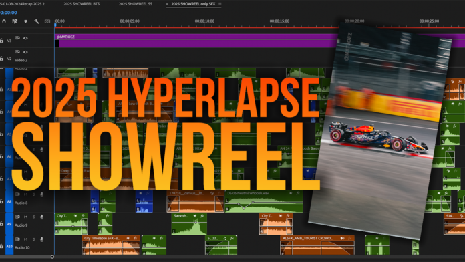This screenshot has width=465, height=262.
Task: Open panel menu of 2025 SHOWREEL only SFX
Action: (220, 4)
